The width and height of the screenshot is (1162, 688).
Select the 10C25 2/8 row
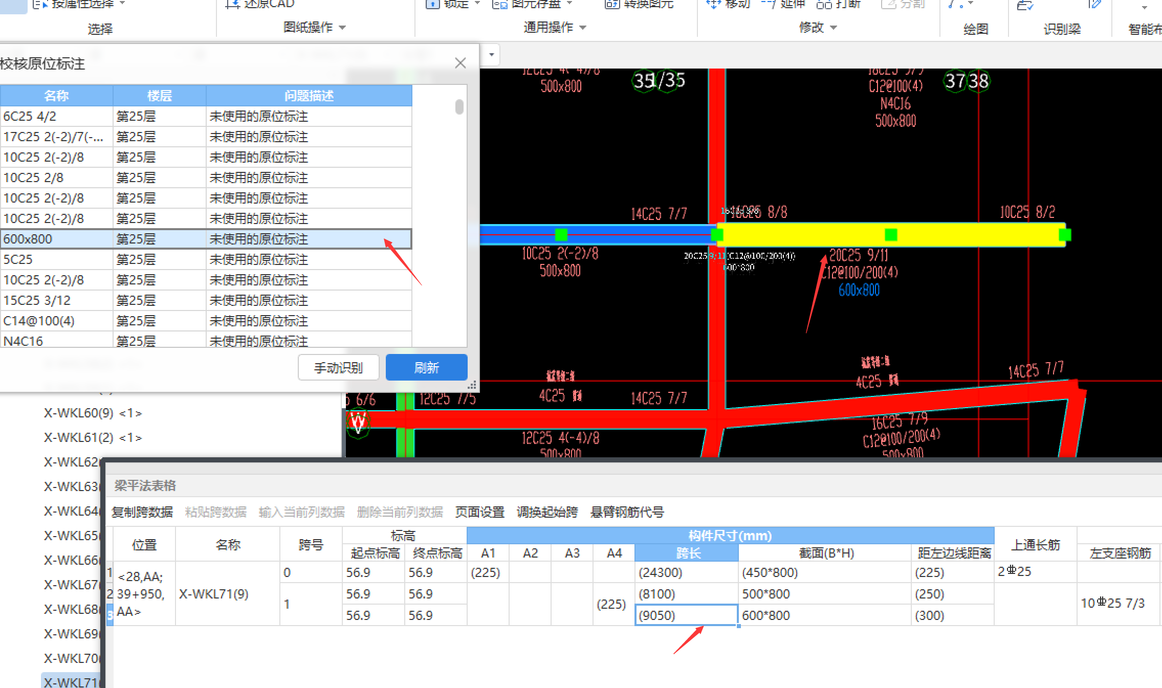tap(206, 177)
